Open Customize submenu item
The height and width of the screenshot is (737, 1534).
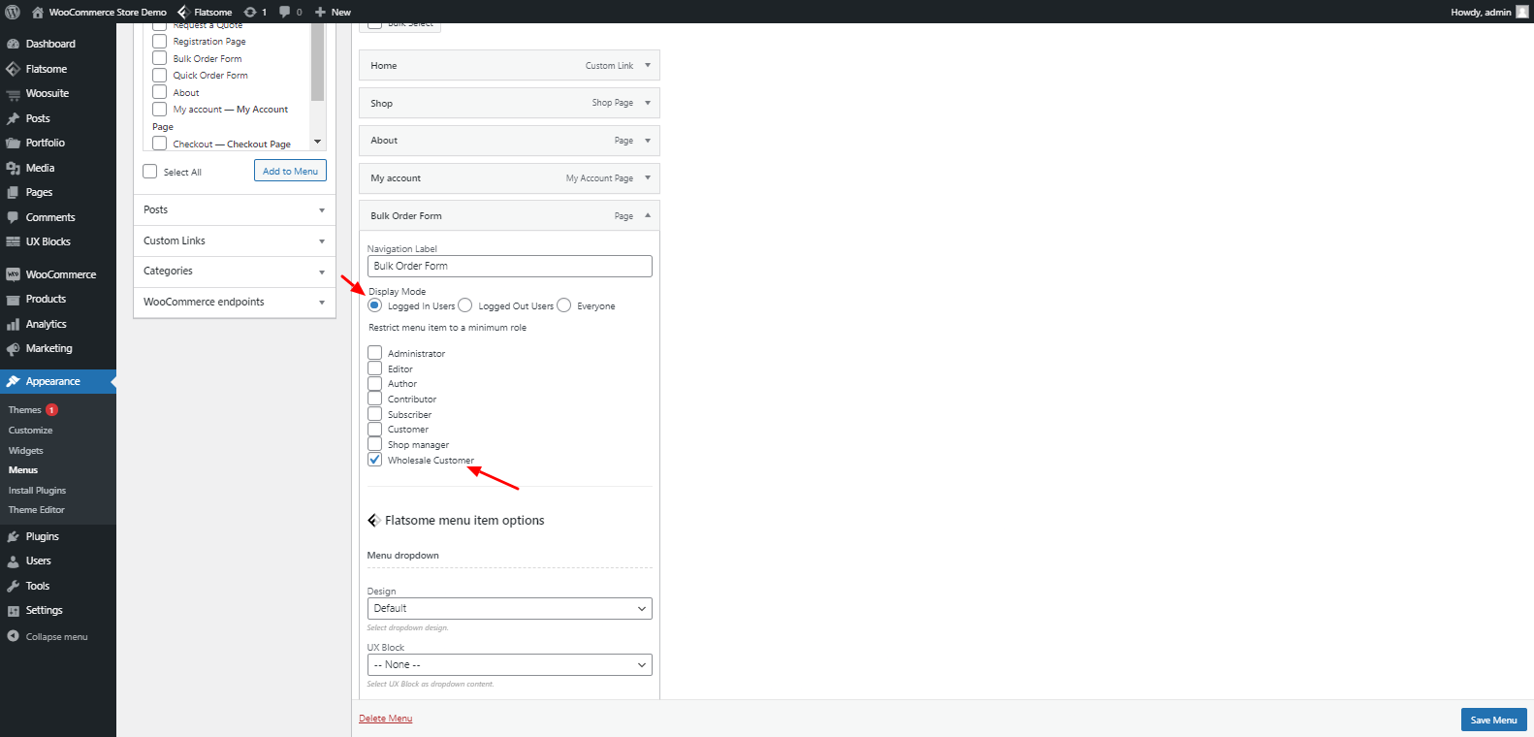pos(31,431)
